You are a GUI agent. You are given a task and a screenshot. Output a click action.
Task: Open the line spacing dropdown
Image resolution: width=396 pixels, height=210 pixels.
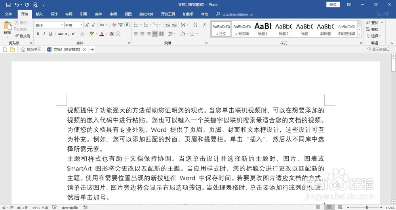[x=172, y=34]
